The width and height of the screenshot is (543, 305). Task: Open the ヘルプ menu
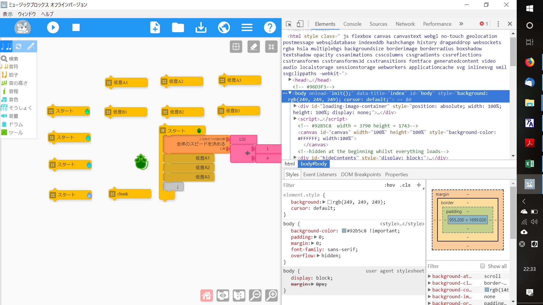[x=47, y=14]
